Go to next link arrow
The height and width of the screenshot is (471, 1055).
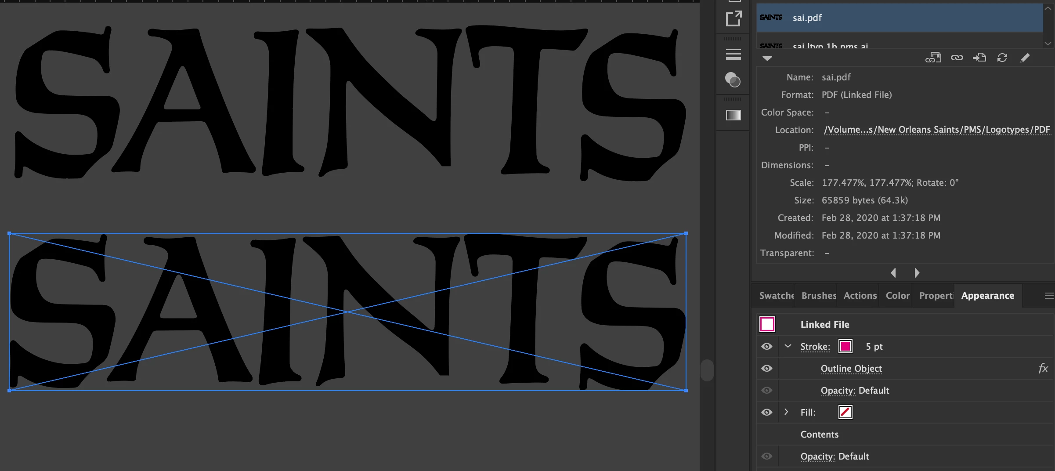coord(917,273)
